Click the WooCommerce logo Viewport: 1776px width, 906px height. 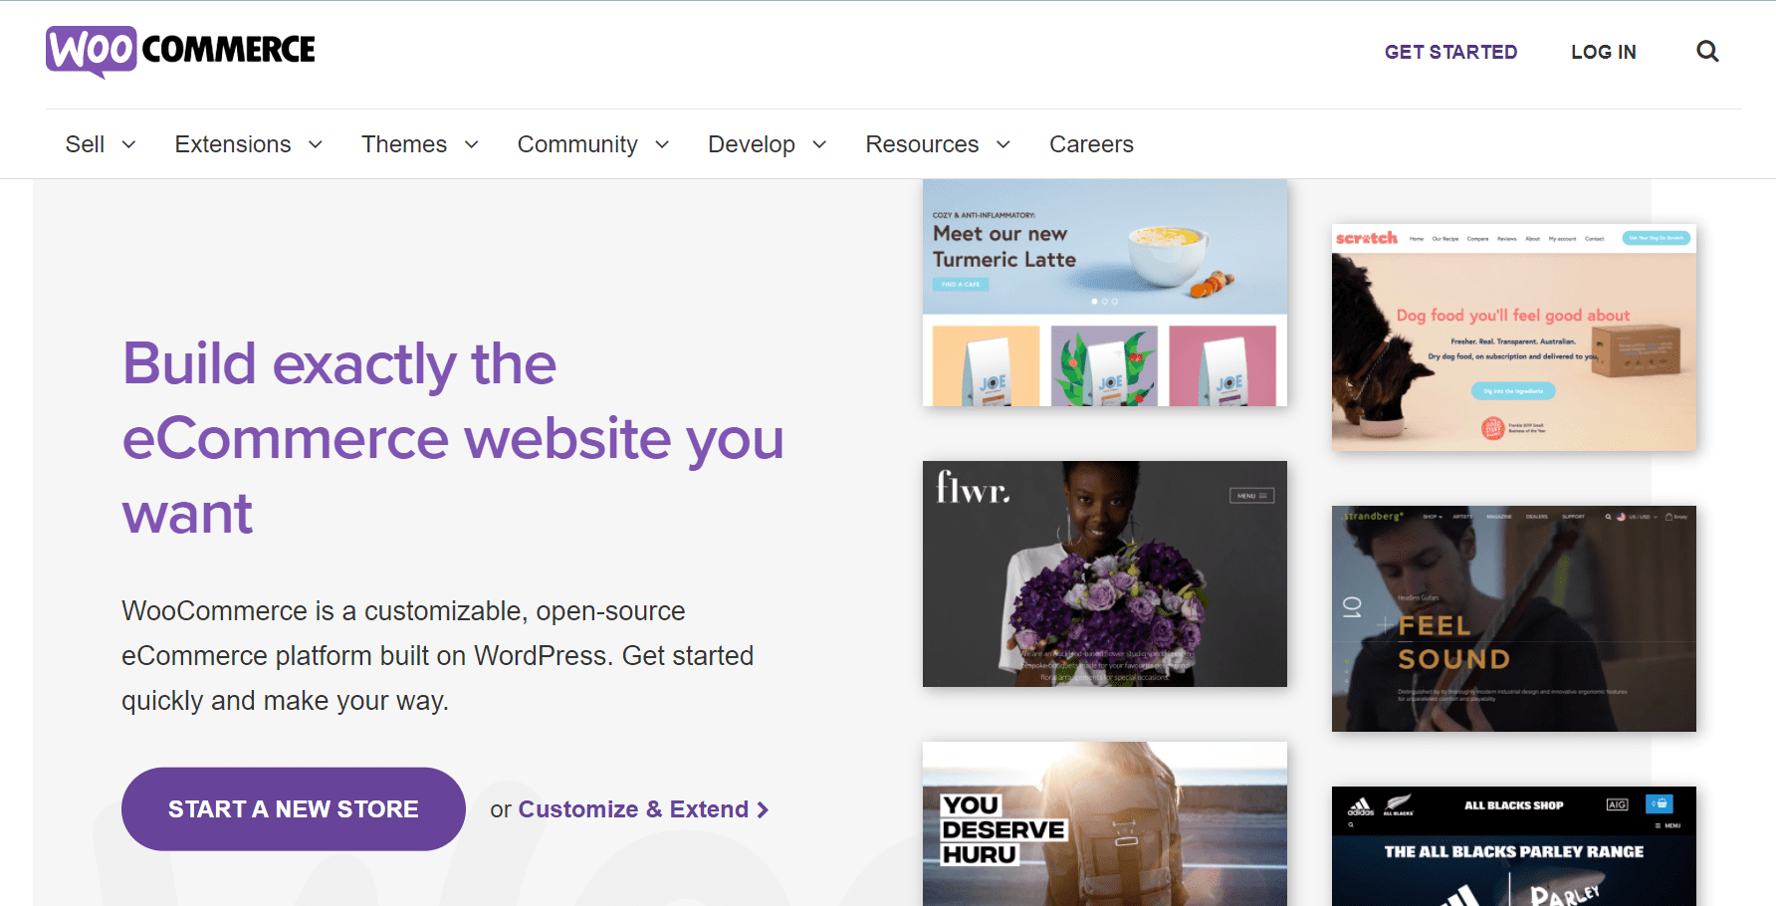coord(180,51)
